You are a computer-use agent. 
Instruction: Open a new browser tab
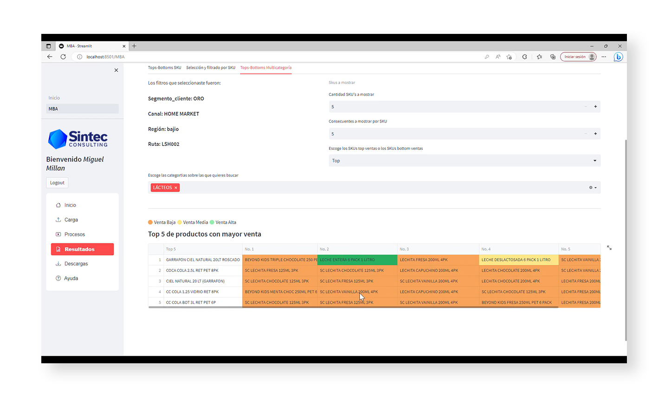[x=134, y=46]
